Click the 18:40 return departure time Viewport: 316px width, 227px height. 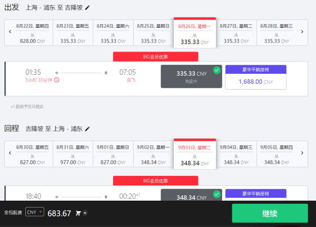pos(33,196)
